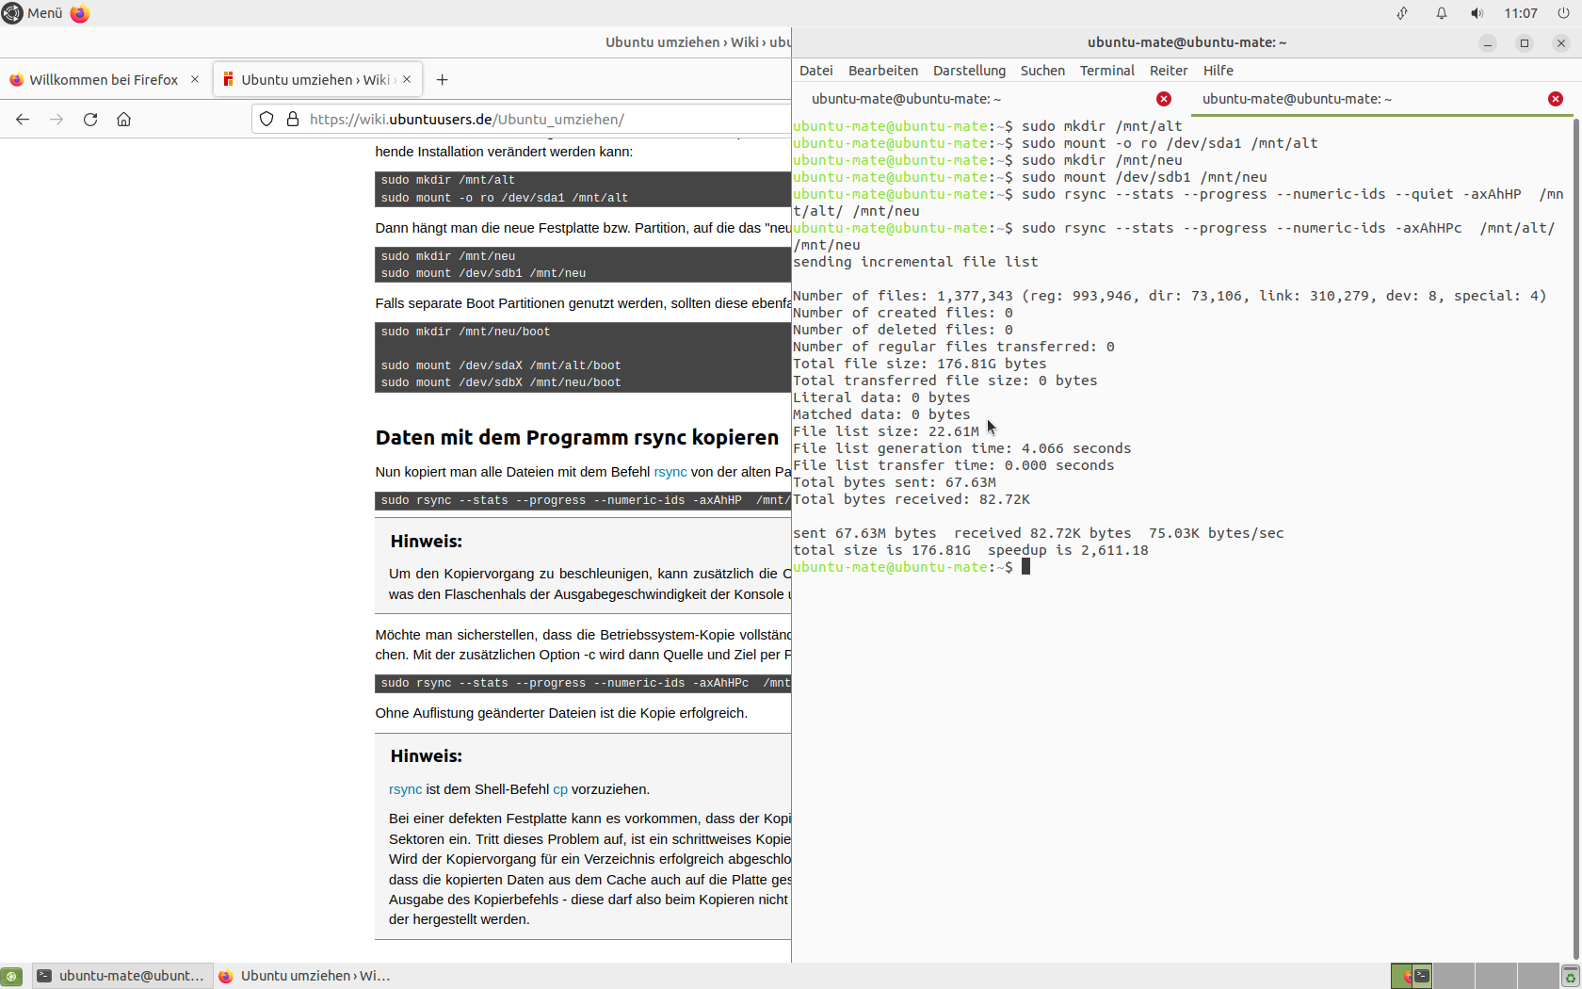Click the 'Number of created files: 0' line

coord(902,313)
